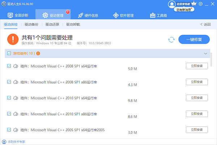Viewport: 217px width, 145px height.
Task: Click the 游戏组件( 10 ) group title
Action: [24, 53]
